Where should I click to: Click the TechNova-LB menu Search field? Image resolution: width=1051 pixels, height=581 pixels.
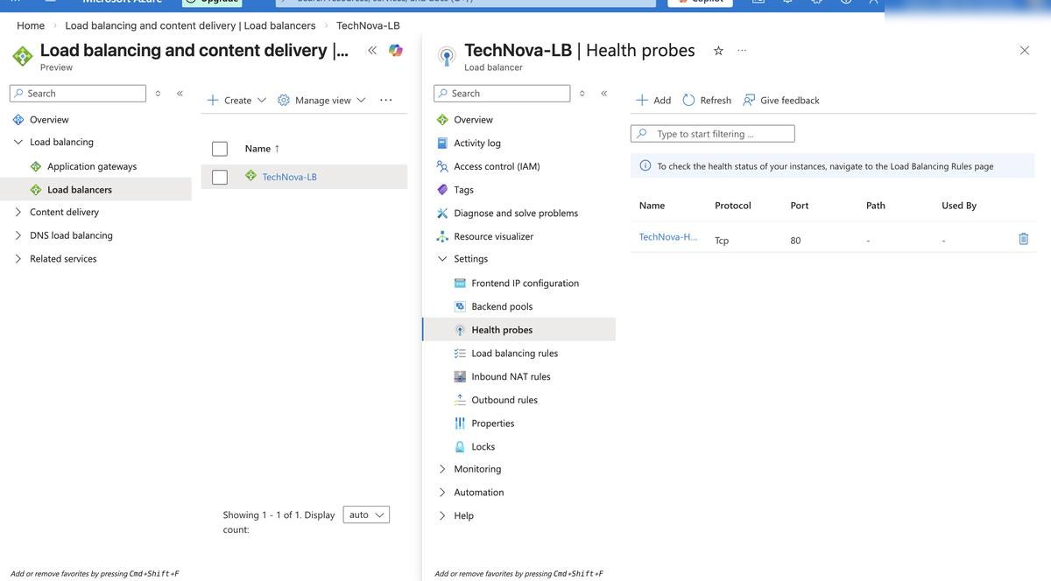[x=502, y=94]
